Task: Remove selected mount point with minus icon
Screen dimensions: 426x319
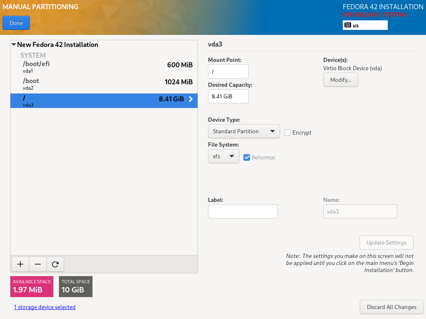Action: [x=38, y=264]
